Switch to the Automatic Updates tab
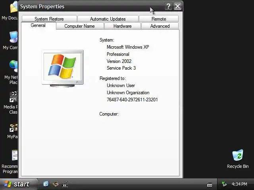 108,19
